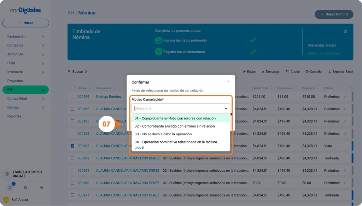Click the Sofi Araiza avatar

click(x=6, y=200)
